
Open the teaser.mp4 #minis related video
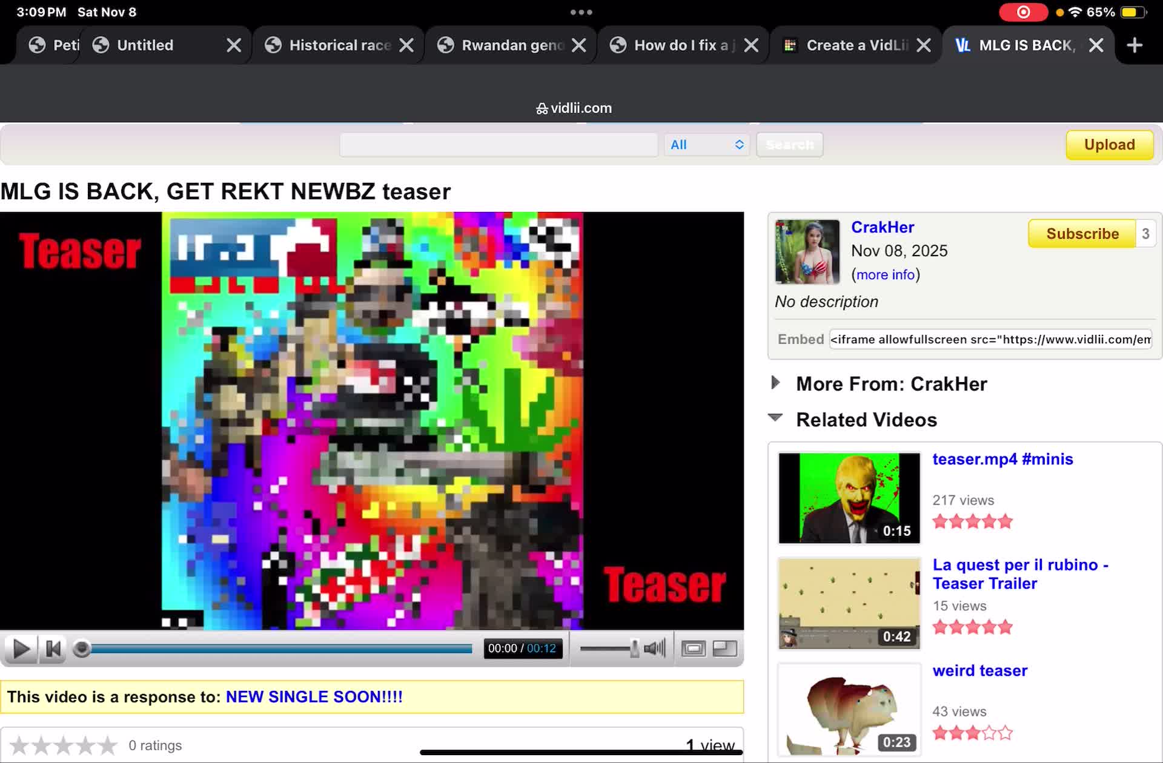[1002, 458]
